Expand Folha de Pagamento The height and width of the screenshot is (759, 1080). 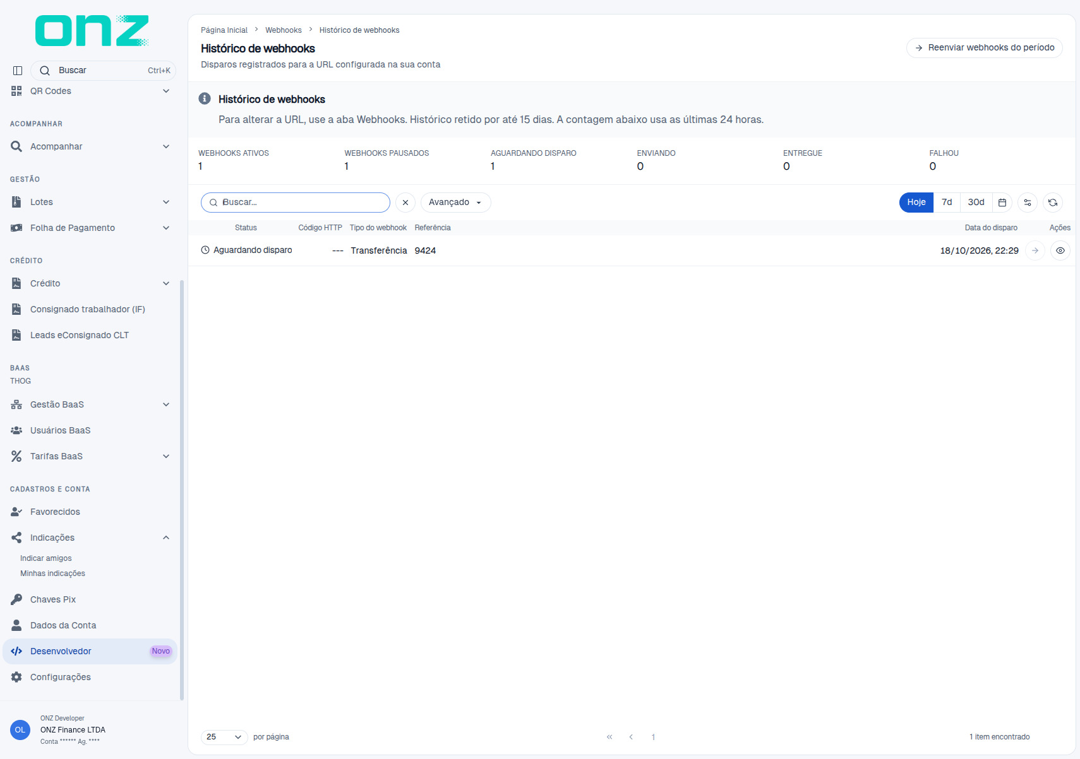click(90, 228)
